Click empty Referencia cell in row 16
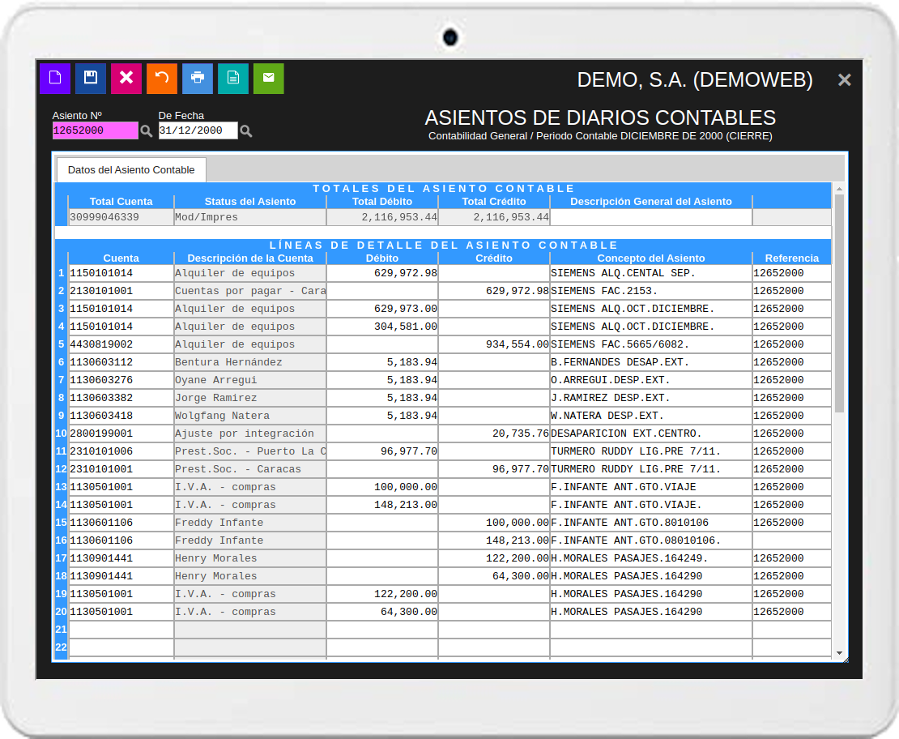This screenshot has height=739, width=899. (x=792, y=540)
